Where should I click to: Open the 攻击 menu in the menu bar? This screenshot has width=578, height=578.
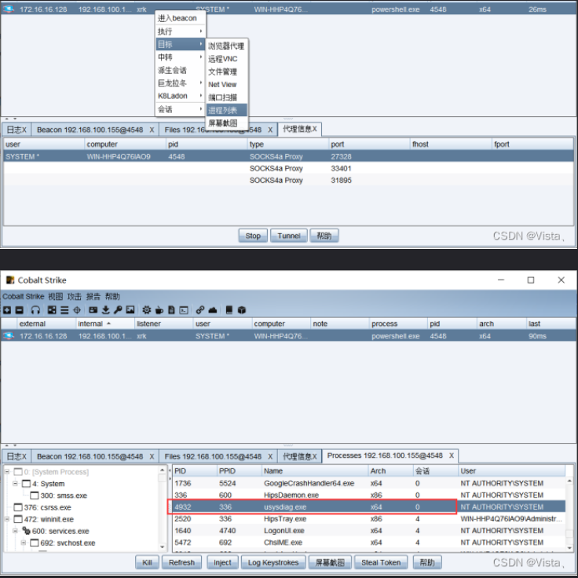click(x=74, y=296)
